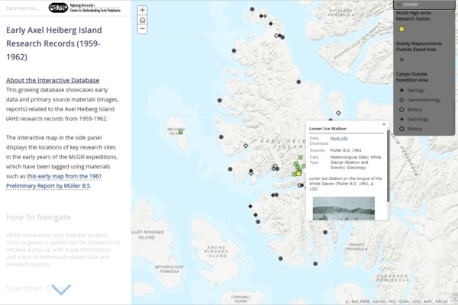Select the yellow McGill station map marker
Image resolution: width=458 pixels, height=305 pixels.
[298, 174]
